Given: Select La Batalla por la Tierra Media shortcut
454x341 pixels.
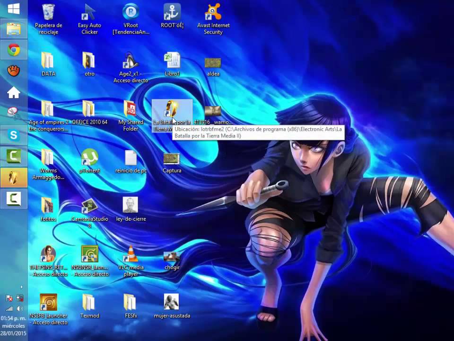Looking at the screenshot, I should click(x=172, y=116).
